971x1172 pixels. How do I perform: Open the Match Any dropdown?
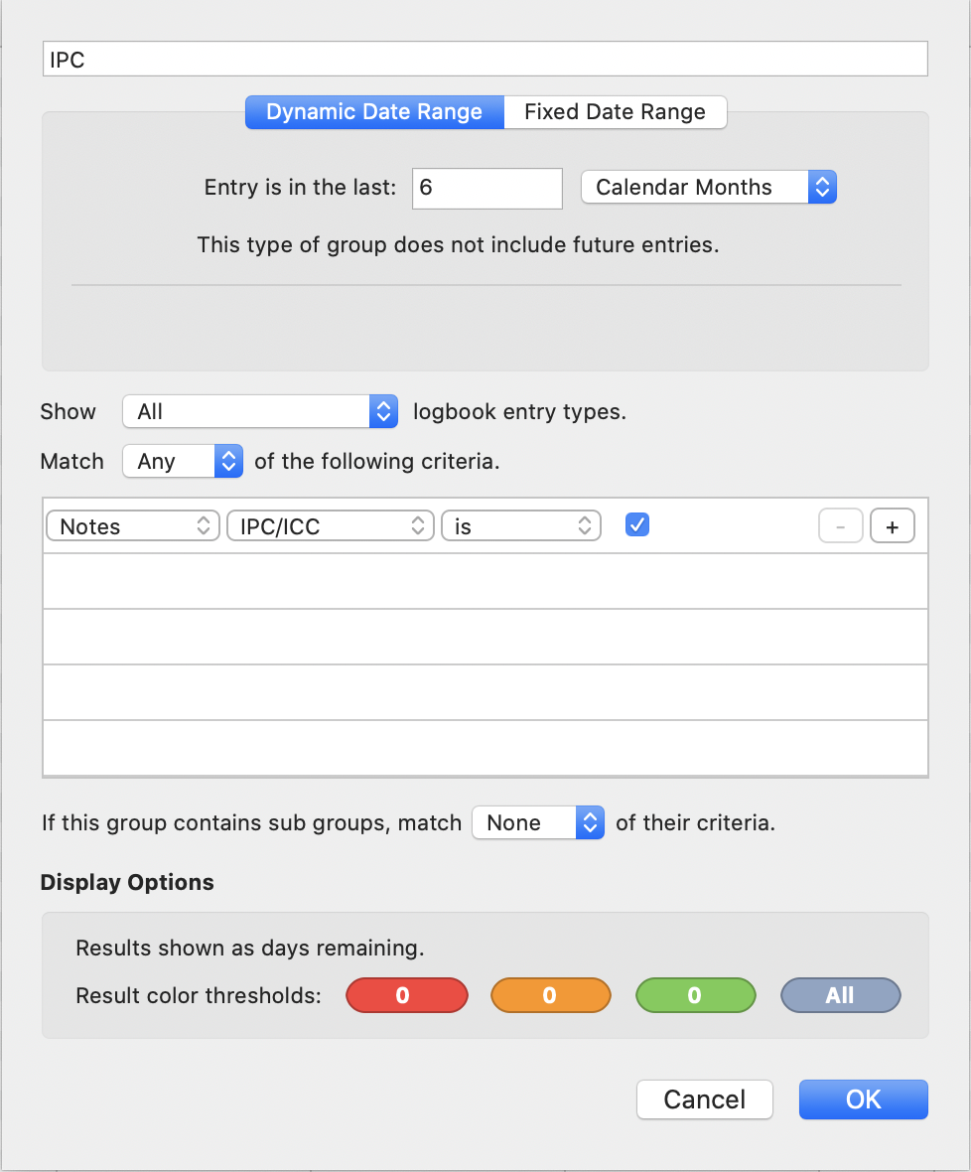(x=183, y=461)
